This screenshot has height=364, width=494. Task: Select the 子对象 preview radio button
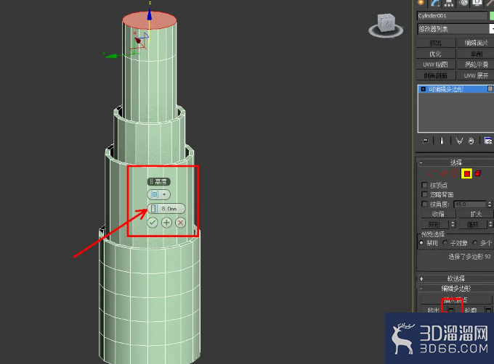(445, 243)
